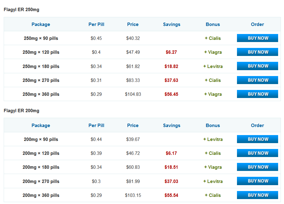This screenshot has height=204, width=284.
Task: Buy the 200mg × 270 pills package
Action: (x=257, y=181)
